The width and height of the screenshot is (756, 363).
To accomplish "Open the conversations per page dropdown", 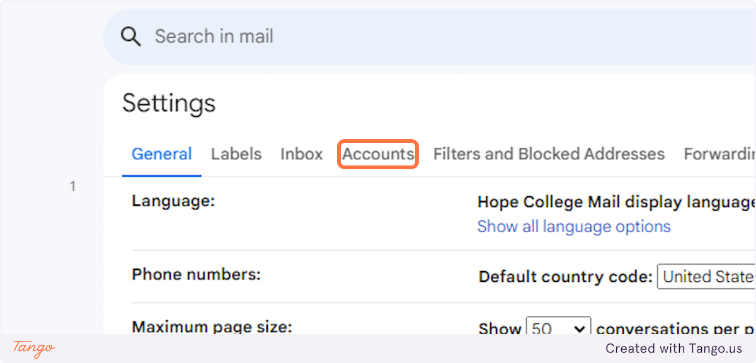I will click(558, 328).
